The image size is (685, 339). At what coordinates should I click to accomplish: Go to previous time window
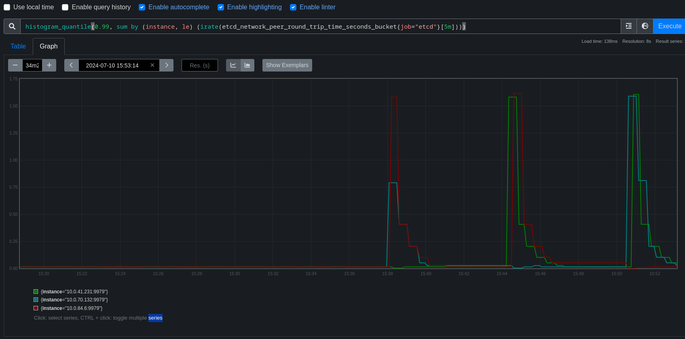(x=71, y=65)
